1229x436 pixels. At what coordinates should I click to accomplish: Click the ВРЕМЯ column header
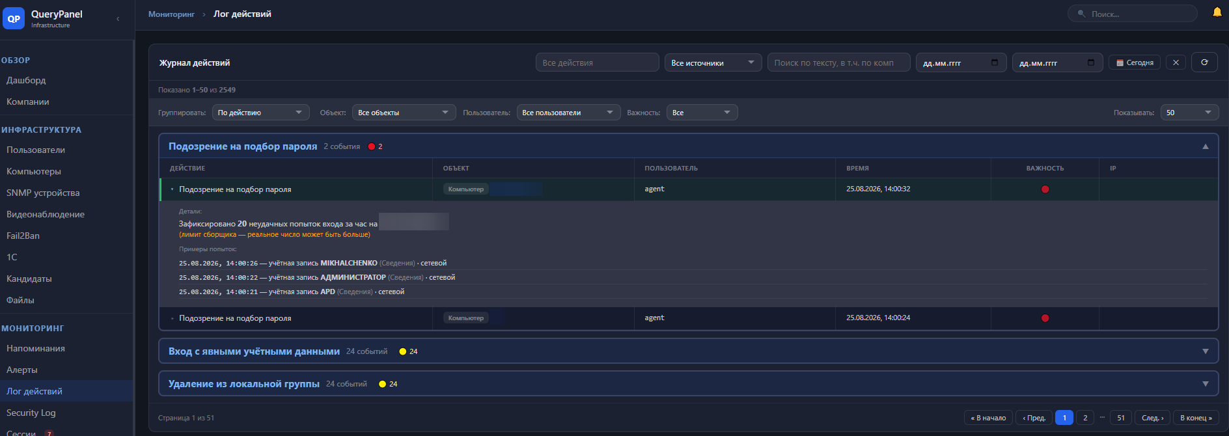point(857,169)
